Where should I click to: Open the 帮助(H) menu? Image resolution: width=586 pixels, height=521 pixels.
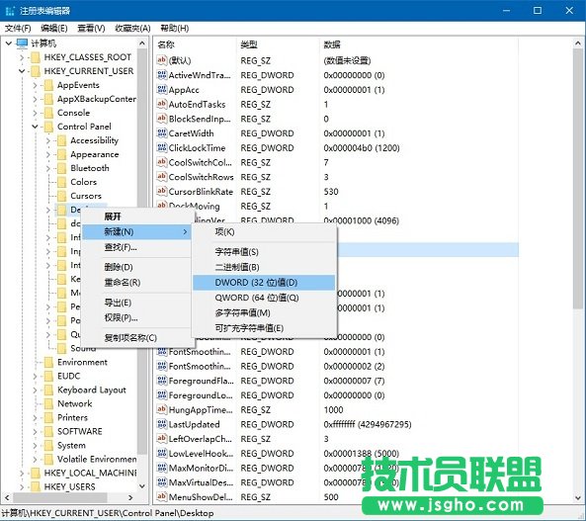(x=175, y=28)
